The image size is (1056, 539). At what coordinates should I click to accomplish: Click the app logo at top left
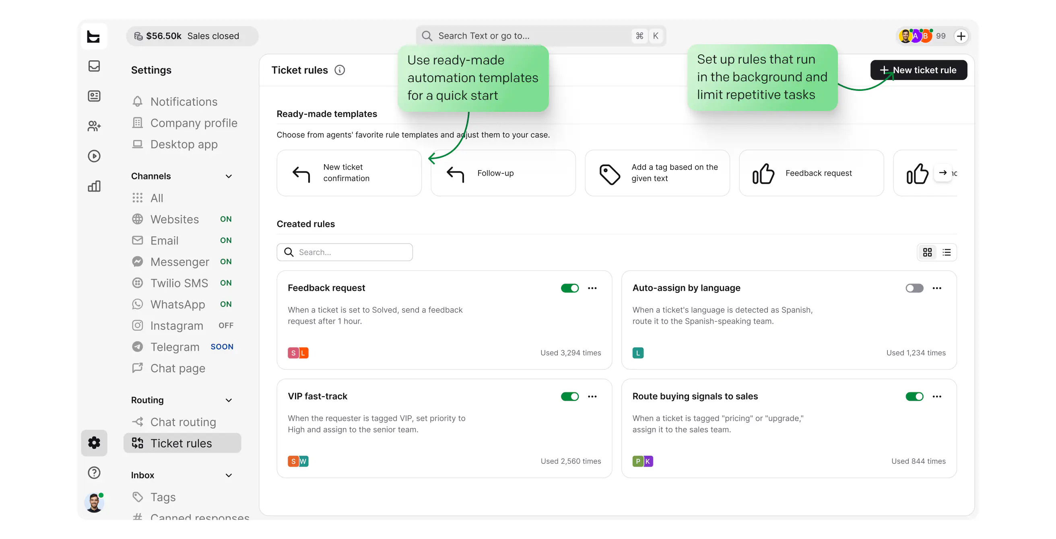pyautogui.click(x=94, y=37)
